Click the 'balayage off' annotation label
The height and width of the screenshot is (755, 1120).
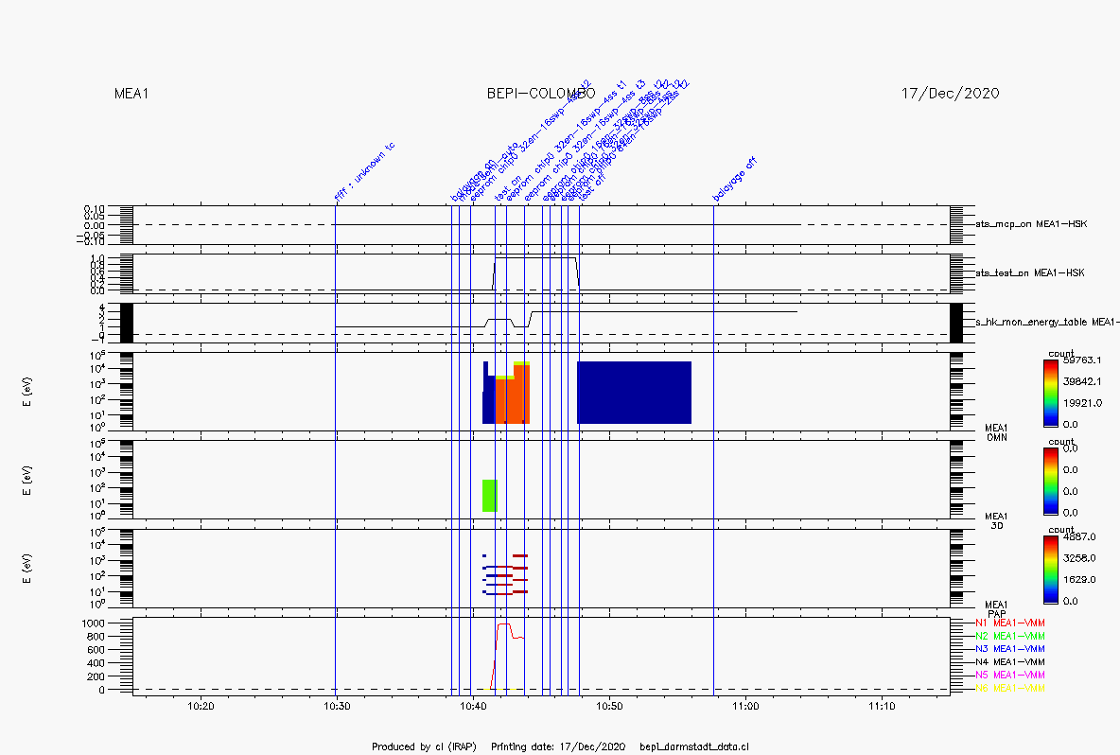click(x=734, y=179)
